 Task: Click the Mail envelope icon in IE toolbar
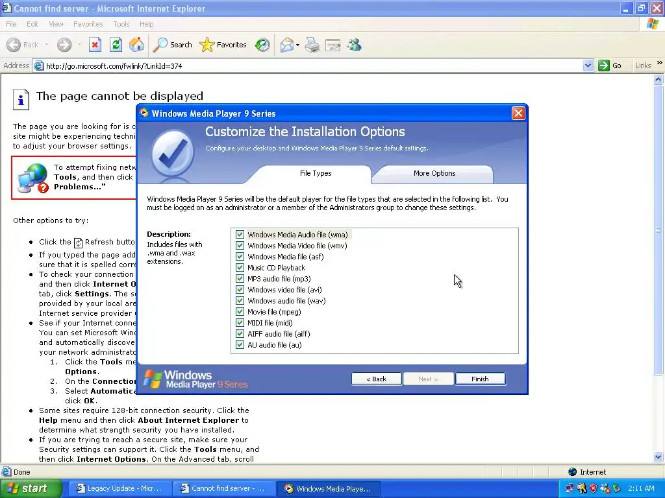(x=287, y=45)
